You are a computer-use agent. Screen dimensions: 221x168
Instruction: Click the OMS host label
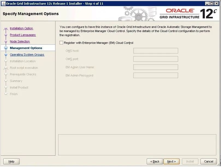coord(72,51)
